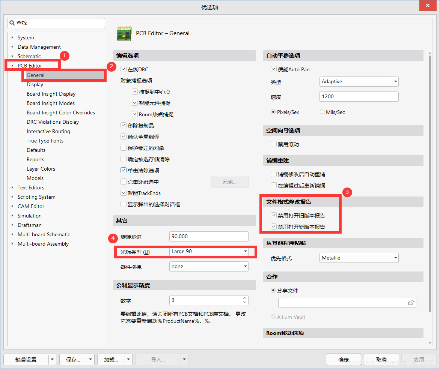Image resolution: width=440 pixels, height=369 pixels.
Task: Select Pixels/Sex radio button
Action: 273,112
